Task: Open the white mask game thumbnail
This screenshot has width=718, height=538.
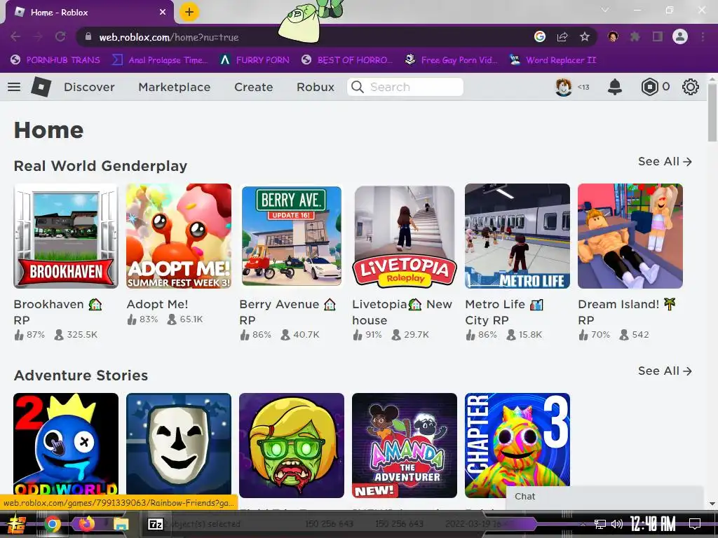Action: (x=179, y=445)
